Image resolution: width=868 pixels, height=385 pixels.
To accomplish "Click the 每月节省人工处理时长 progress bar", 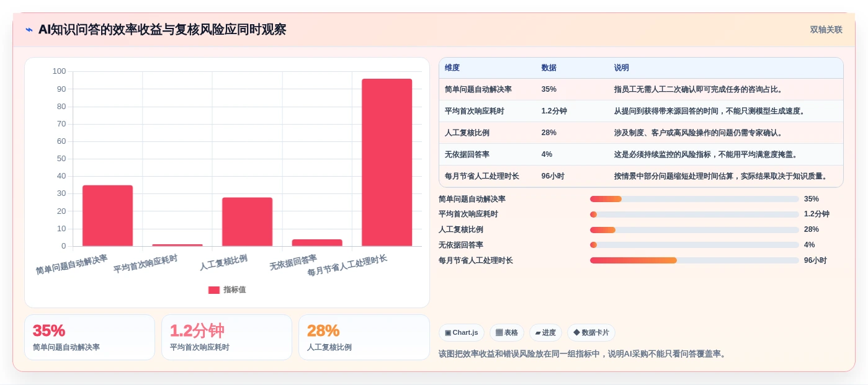I will point(694,260).
